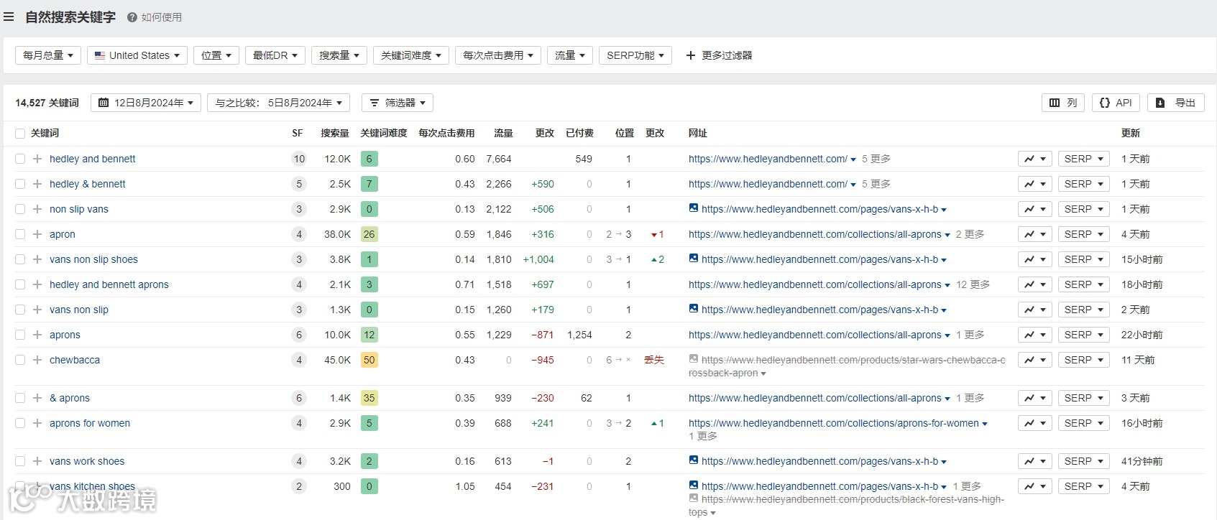
Task: Click image SERP icon in 'vans non slip' URL
Action: coord(694,309)
